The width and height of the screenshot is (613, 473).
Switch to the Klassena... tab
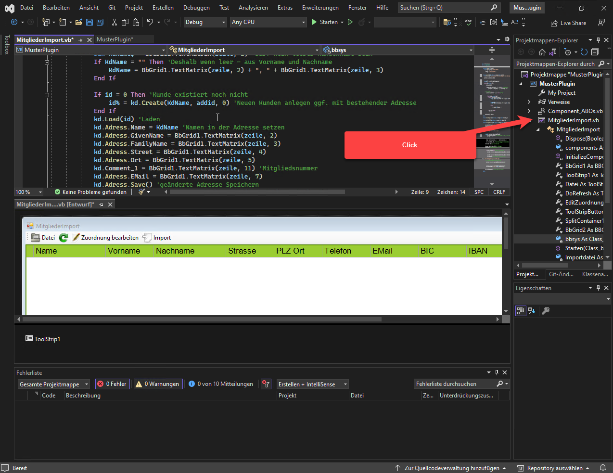(x=595, y=274)
